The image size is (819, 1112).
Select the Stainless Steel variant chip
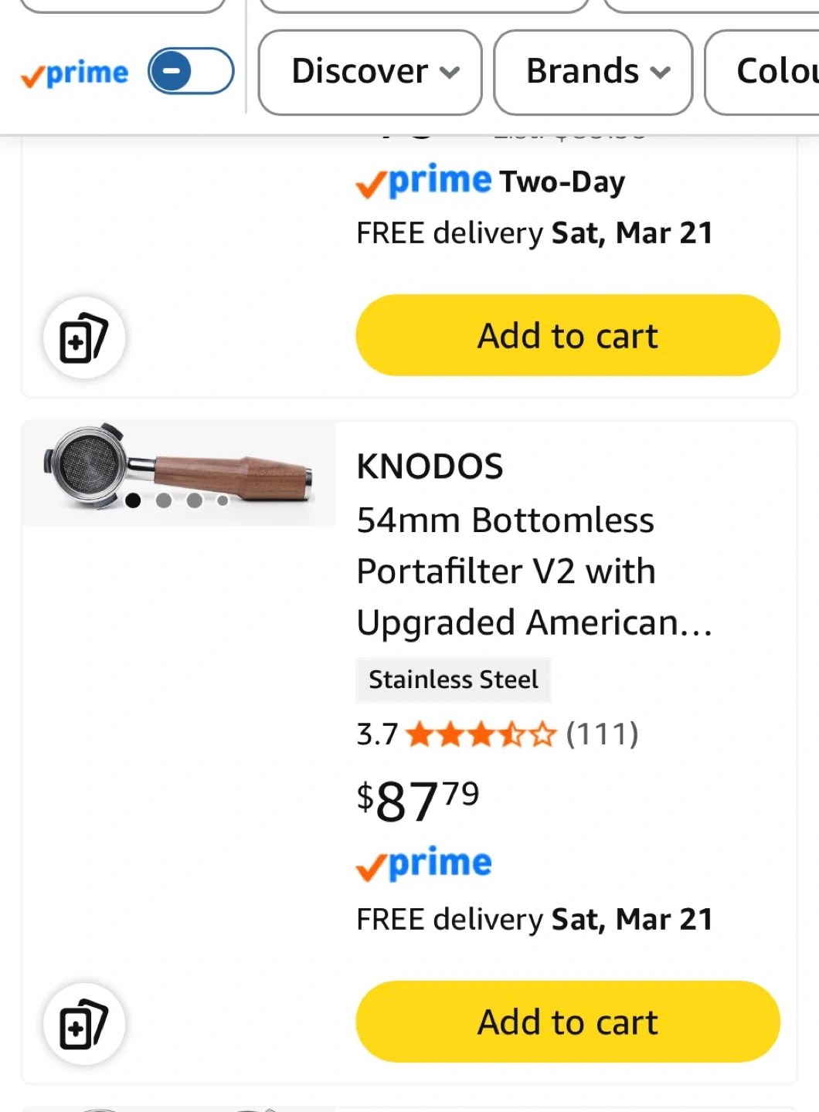(453, 680)
